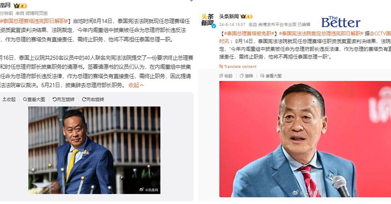Click the crown membership badge beside 头条新闻
This screenshot has height=204, width=391.
[x=246, y=17]
